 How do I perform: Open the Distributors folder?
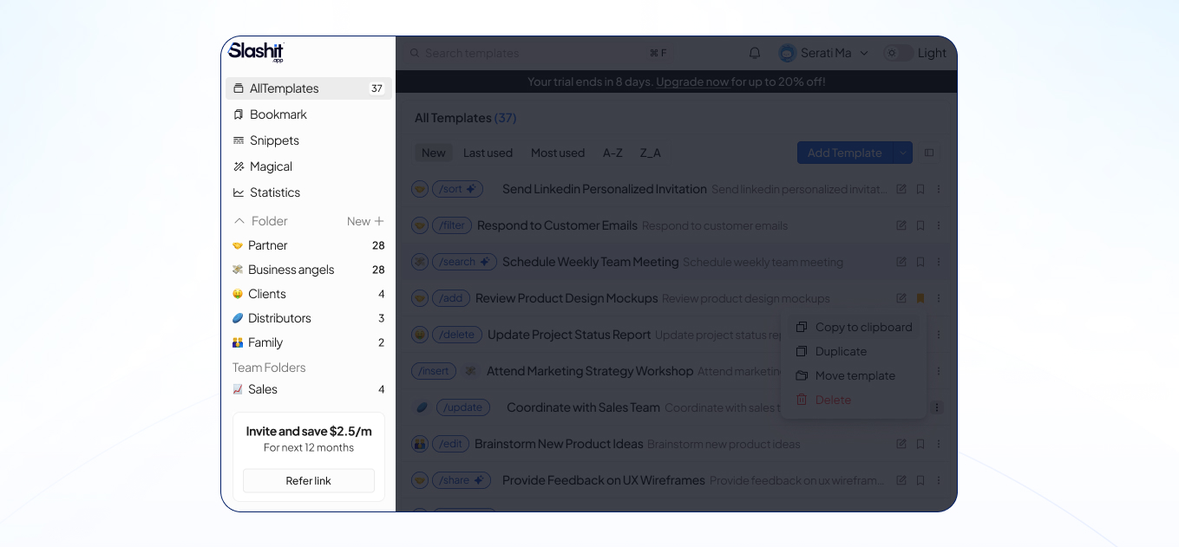(309, 318)
